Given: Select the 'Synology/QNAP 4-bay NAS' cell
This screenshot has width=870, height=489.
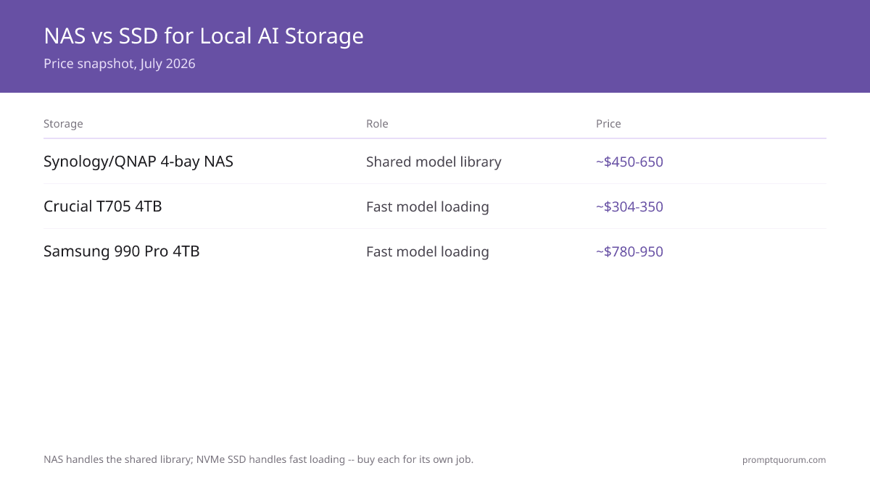Looking at the screenshot, I should [138, 162].
